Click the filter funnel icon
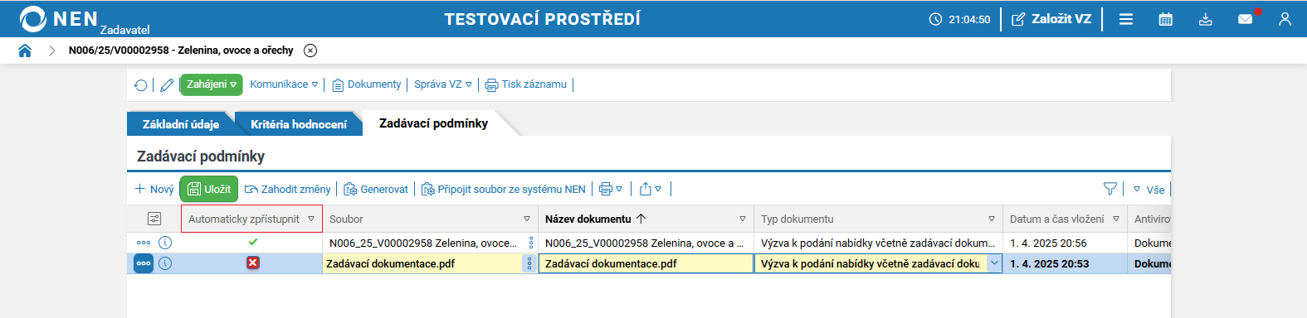This screenshot has width=1307, height=318. click(1110, 190)
